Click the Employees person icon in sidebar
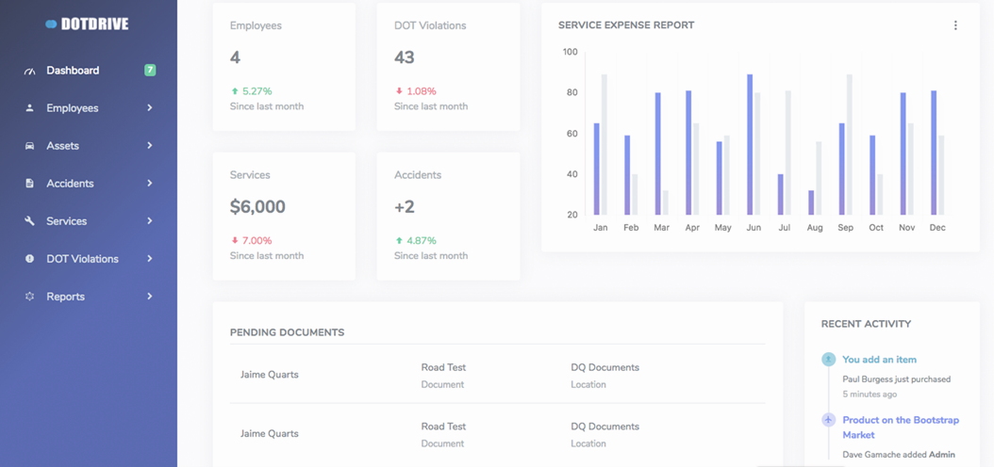 coord(29,108)
